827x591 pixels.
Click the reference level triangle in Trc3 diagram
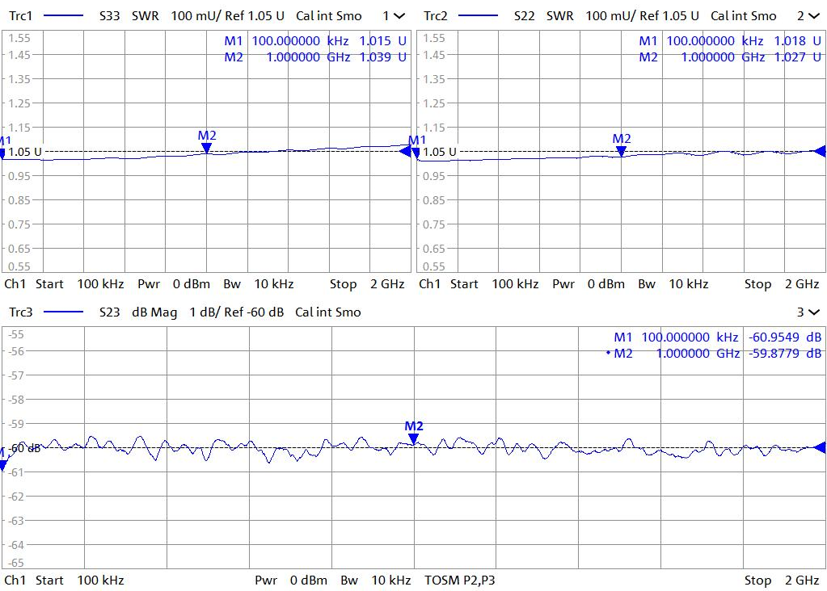(x=821, y=447)
